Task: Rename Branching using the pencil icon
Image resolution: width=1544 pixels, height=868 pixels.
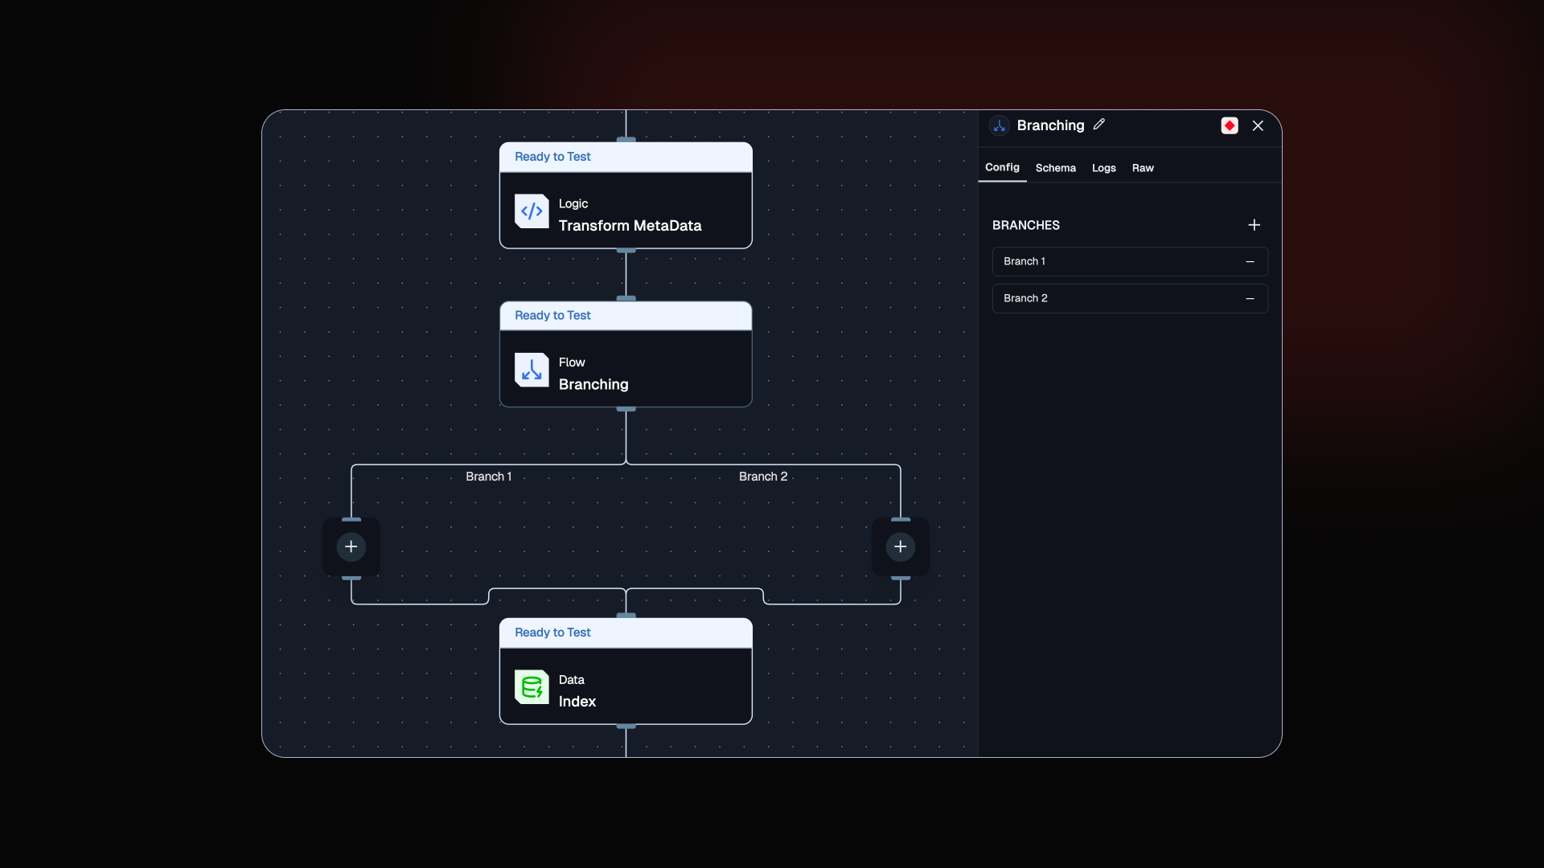Action: click(1099, 124)
